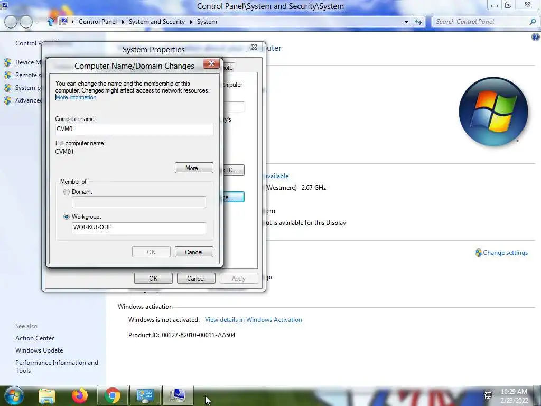Click the shield icon beside Device Manager

tap(7, 62)
